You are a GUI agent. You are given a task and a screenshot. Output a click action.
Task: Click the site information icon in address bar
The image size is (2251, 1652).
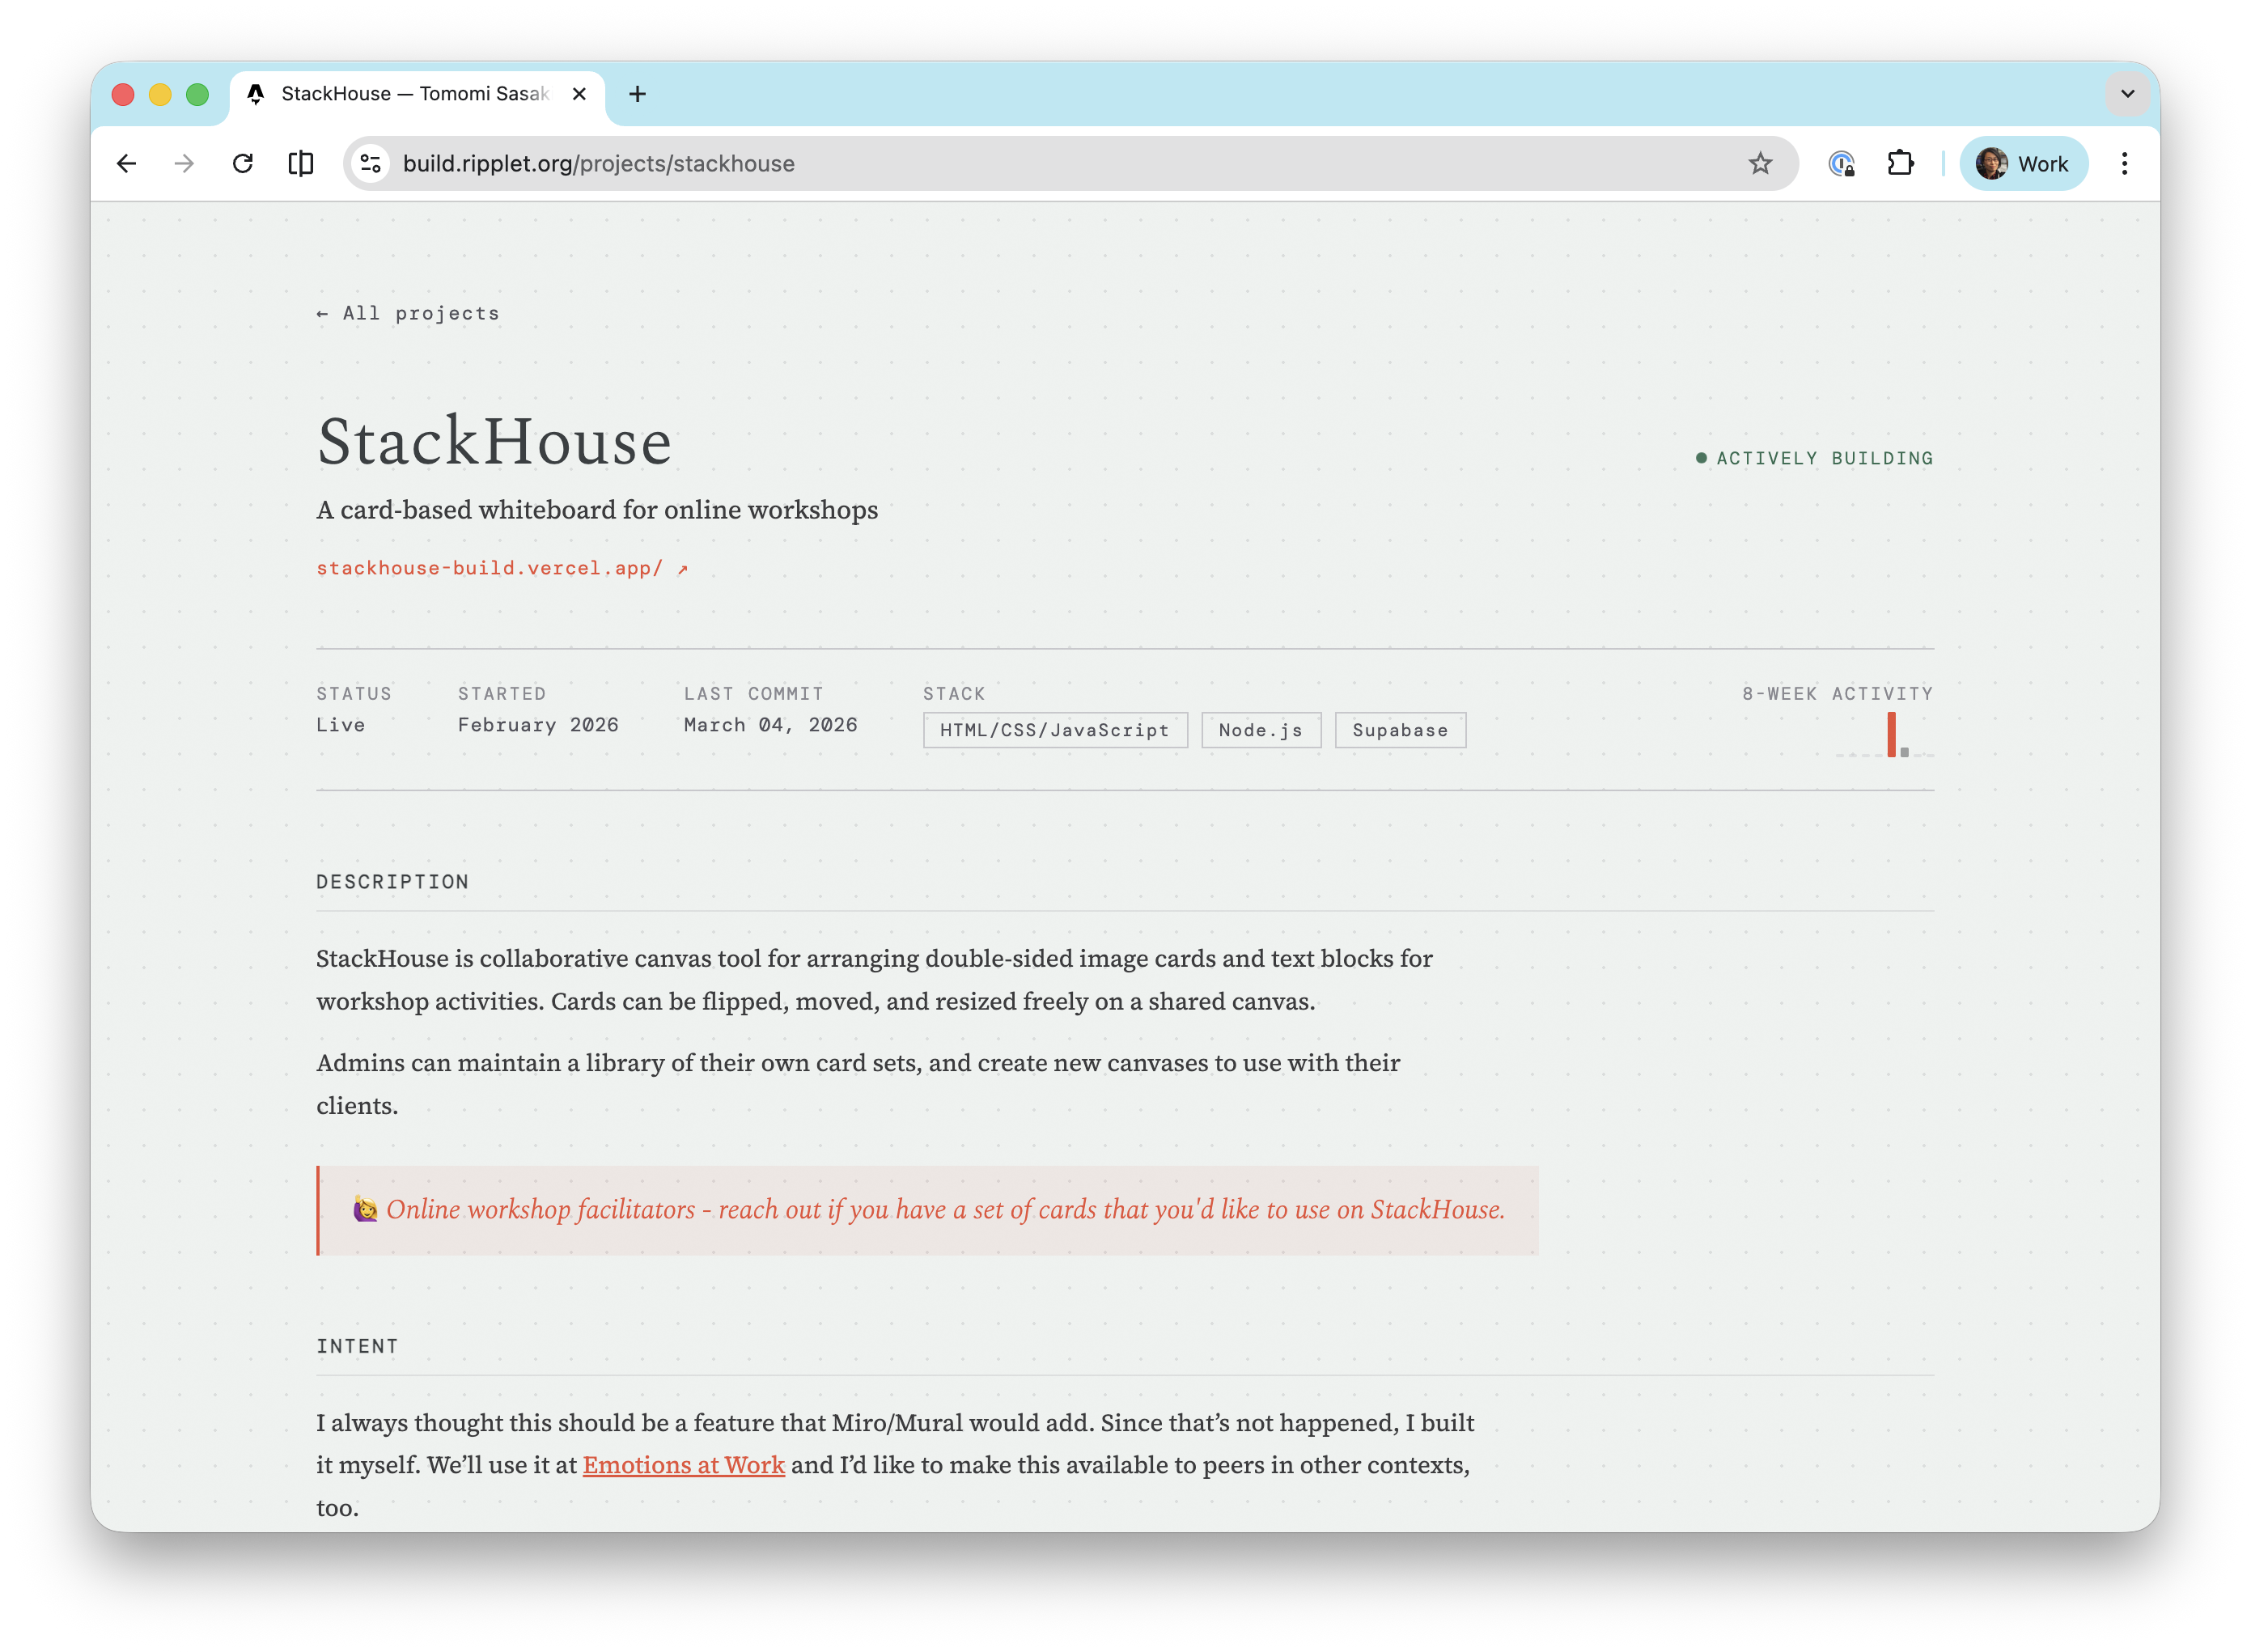click(x=370, y=163)
